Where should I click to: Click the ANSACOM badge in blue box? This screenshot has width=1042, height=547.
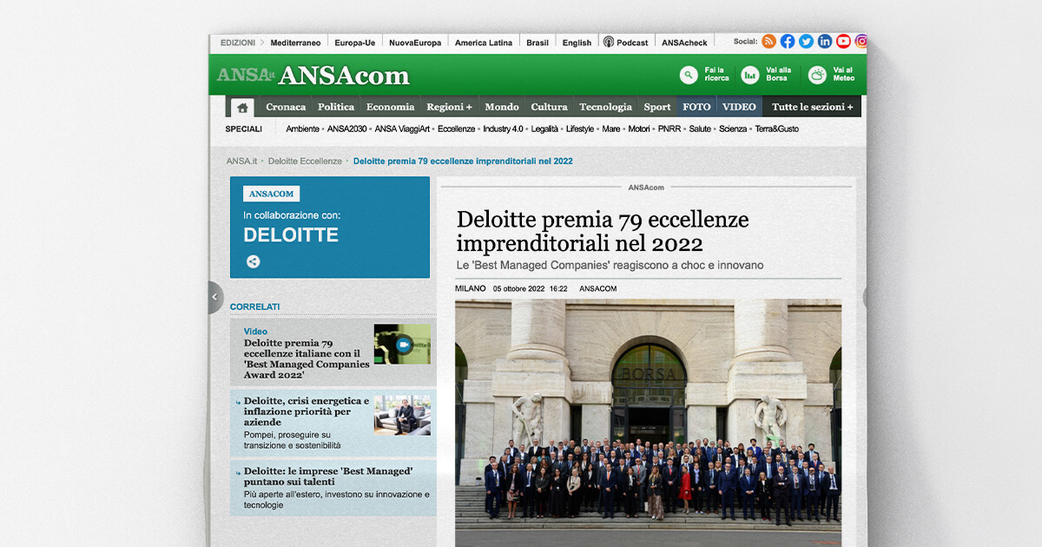point(271,194)
